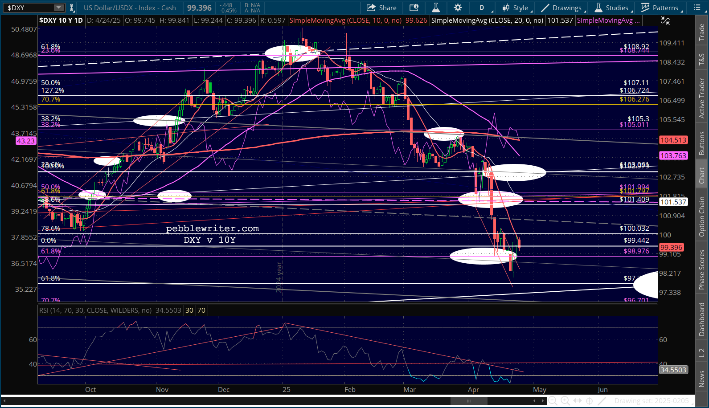Click the Patterns button
This screenshot has height=408, width=709.
pyautogui.click(x=660, y=8)
